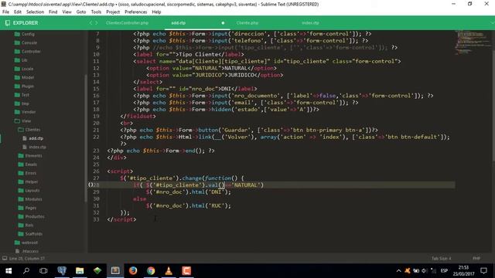Viewport: 495px width, 278px height.
Task: Open the PHP syntax selector
Action: point(476,259)
